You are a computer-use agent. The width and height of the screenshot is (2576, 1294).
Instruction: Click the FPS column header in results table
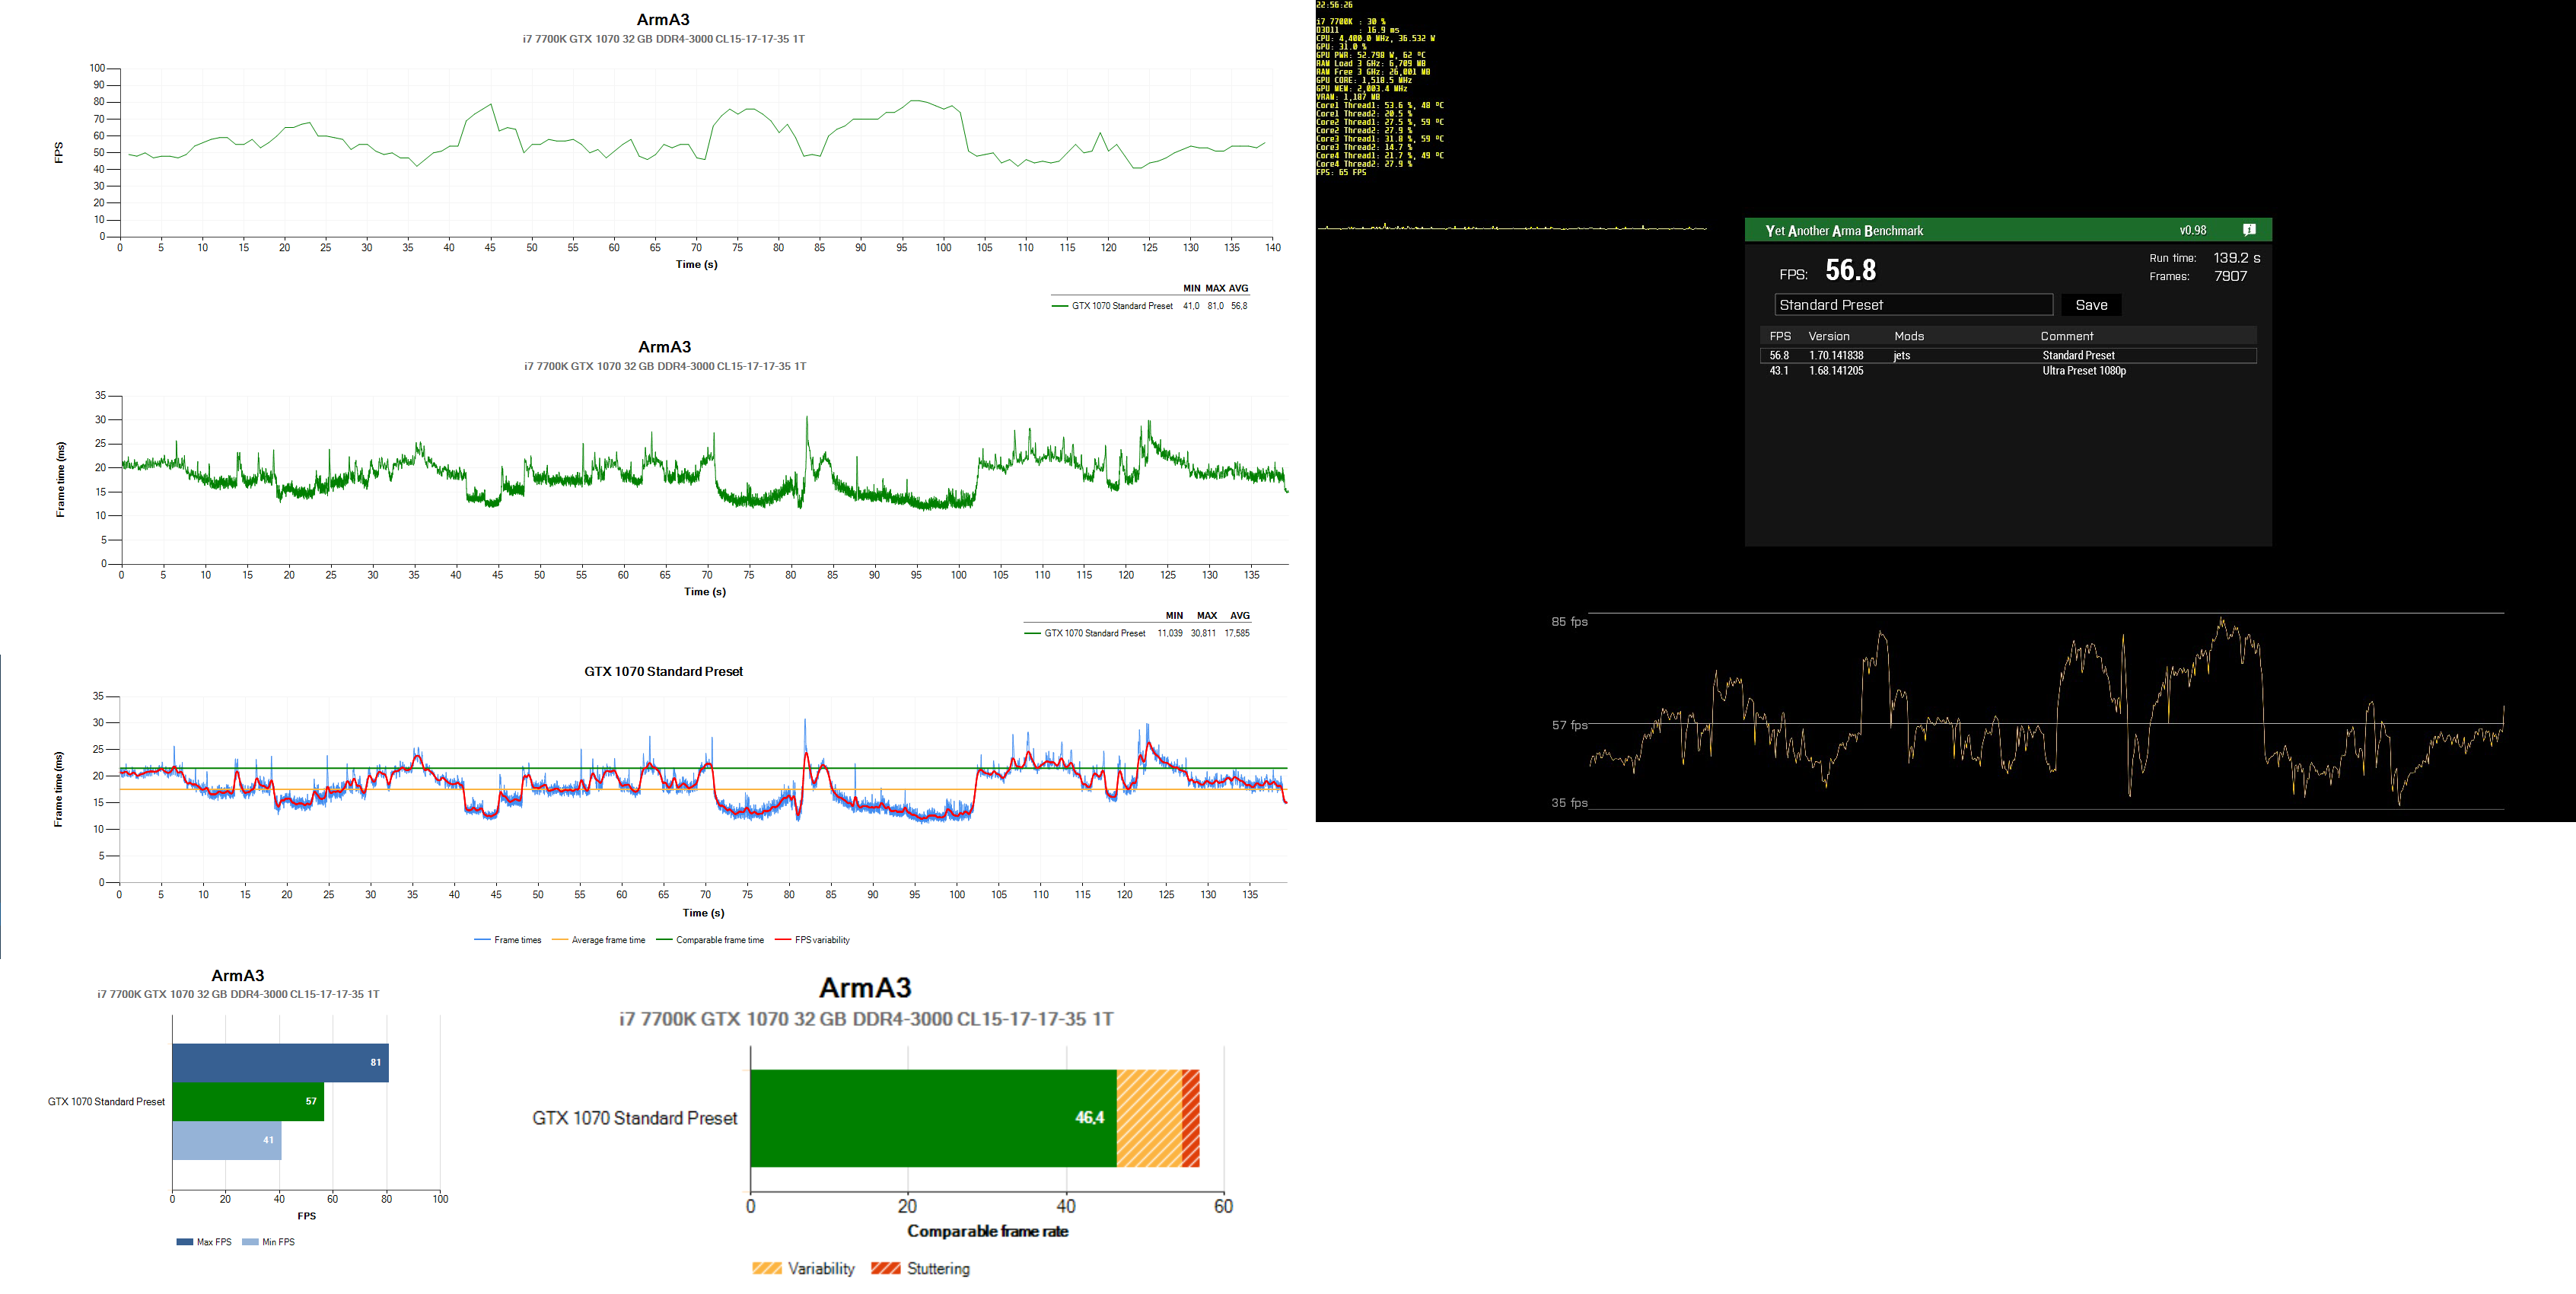click(1780, 336)
